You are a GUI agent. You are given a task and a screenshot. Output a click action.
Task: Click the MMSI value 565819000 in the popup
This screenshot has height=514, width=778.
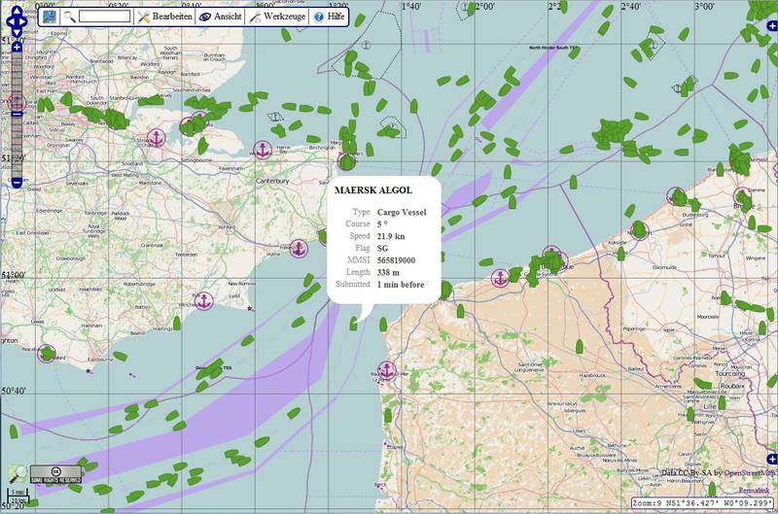click(x=396, y=260)
